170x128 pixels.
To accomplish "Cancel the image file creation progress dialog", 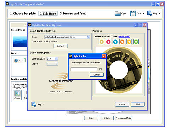I will [x=97, y=75].
